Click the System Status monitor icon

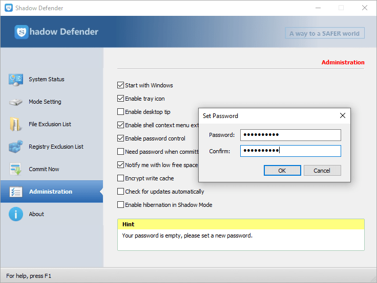click(16, 80)
